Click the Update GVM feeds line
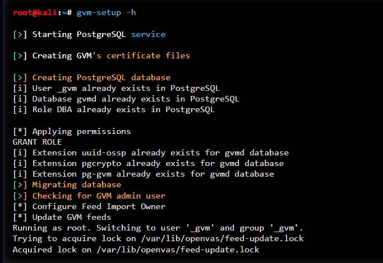This screenshot has width=383, height=263. 62,217
